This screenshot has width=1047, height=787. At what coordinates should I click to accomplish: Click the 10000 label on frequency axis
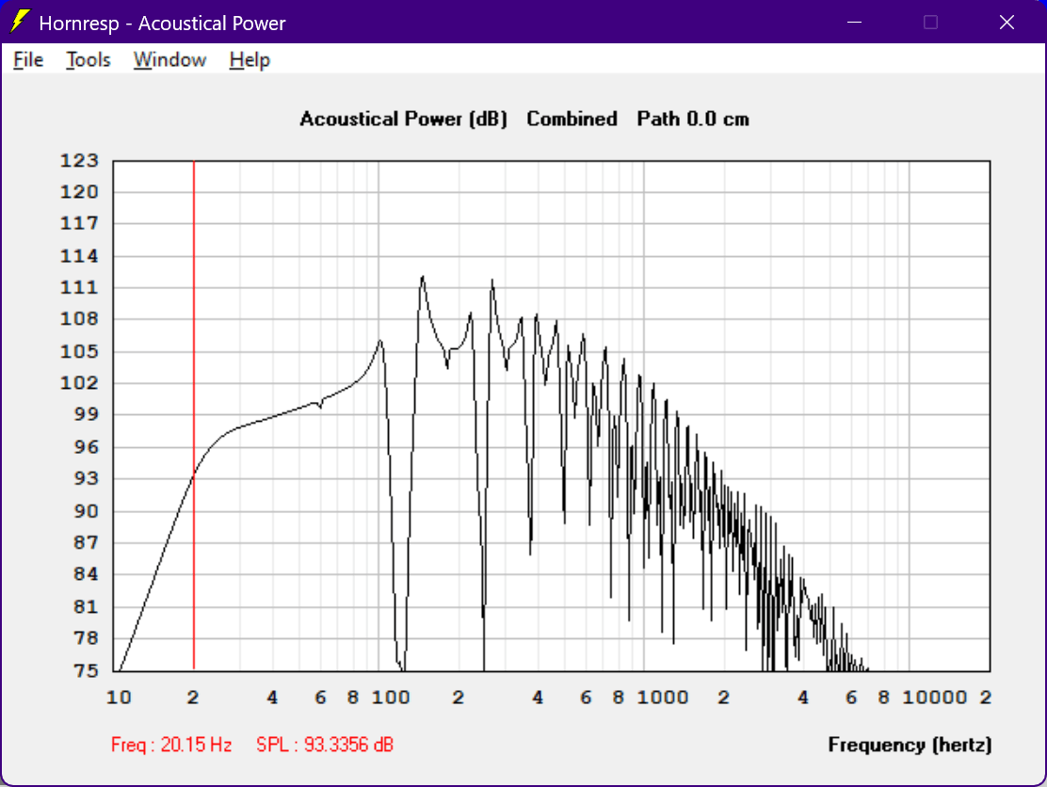click(x=934, y=698)
